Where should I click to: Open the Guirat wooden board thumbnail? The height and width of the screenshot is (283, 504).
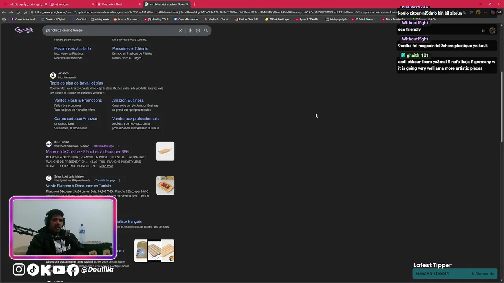(165, 186)
